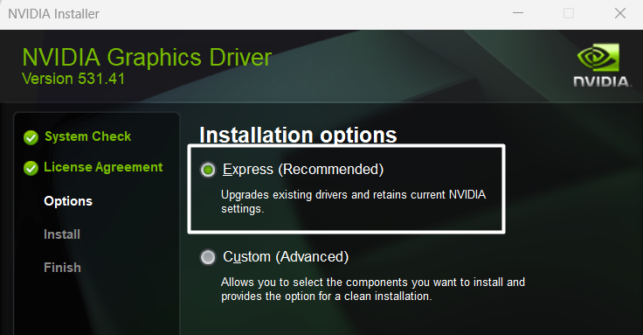Click the Installation options heading
Screen dimensions: 643x335
pos(298,135)
